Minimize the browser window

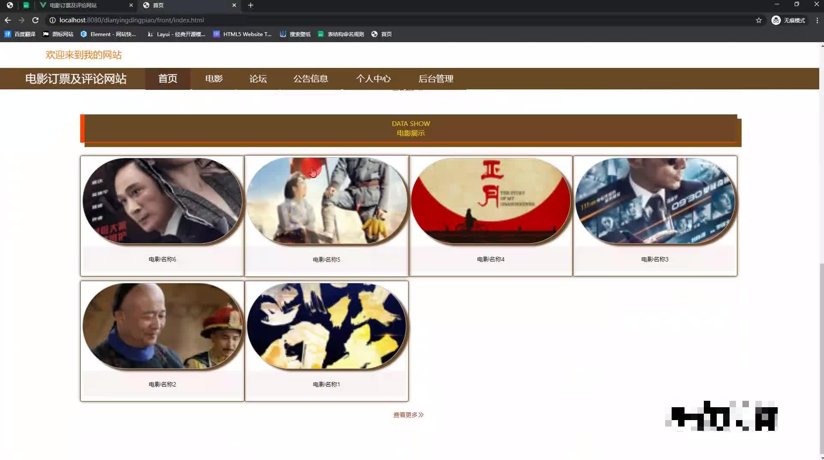pos(777,4)
